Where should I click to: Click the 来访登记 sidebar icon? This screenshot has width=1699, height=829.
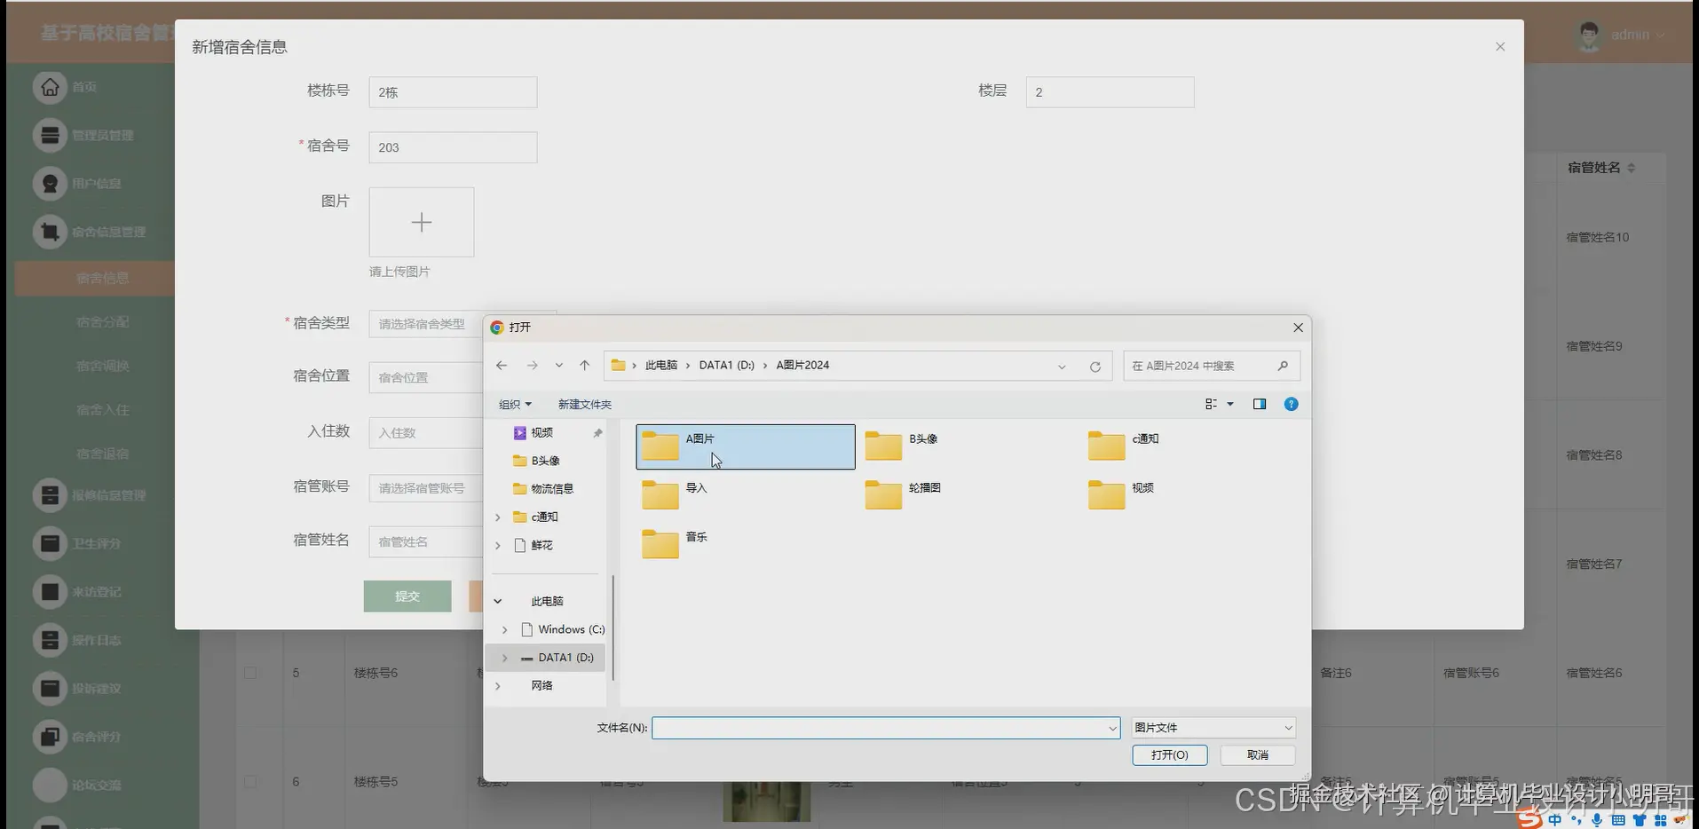click(50, 592)
